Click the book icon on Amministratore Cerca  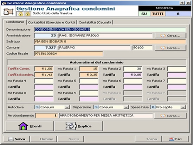pyautogui.click(x=163, y=36)
